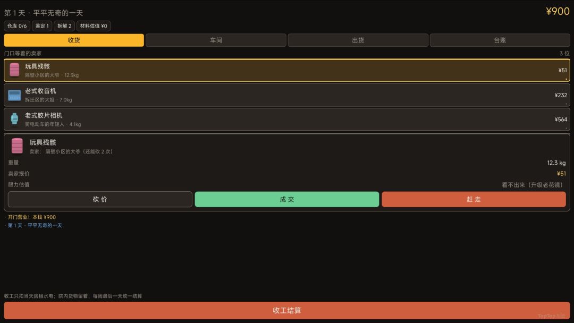Open the 台账 ledger tab
Screen dimensions: 574x323
(x=500, y=40)
